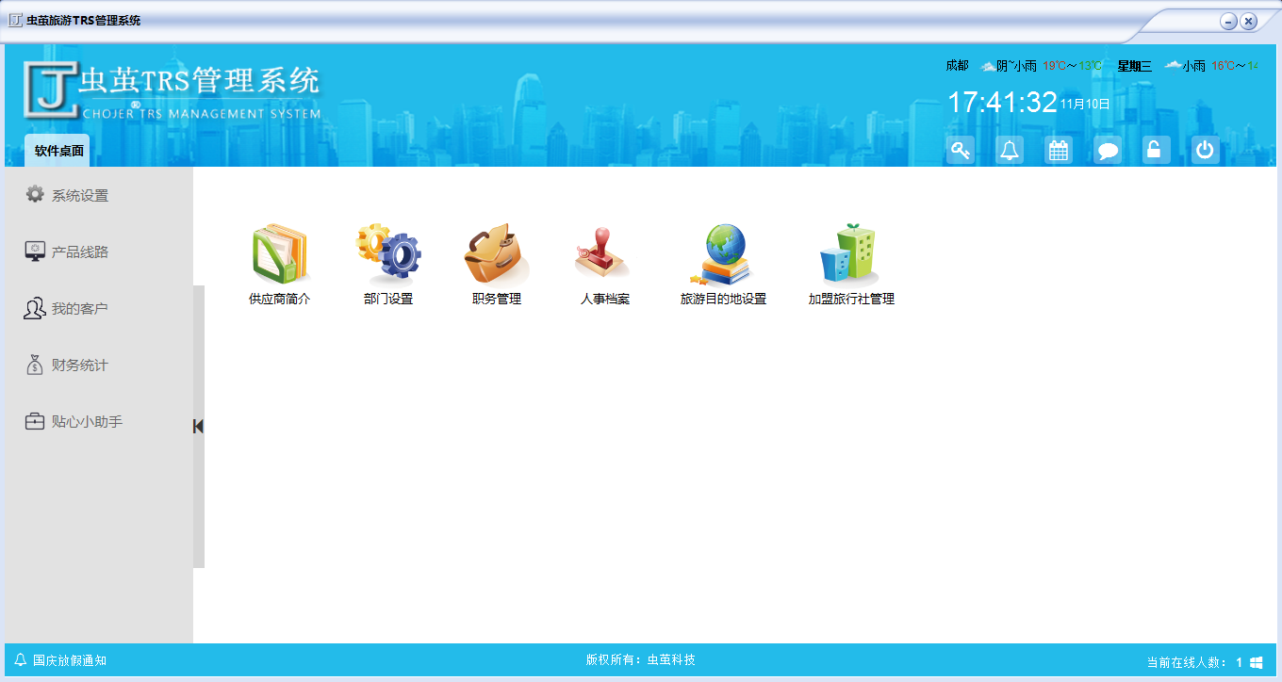
Task: Click the 旅游目的地设置 label text
Action: pos(723,300)
